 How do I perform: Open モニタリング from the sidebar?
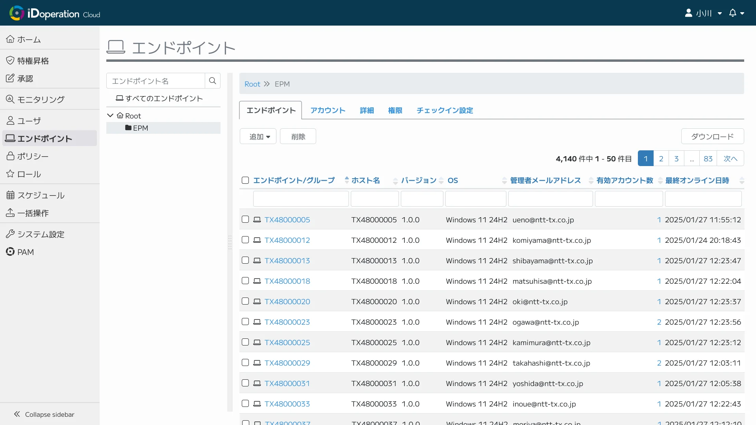pyautogui.click(x=41, y=100)
